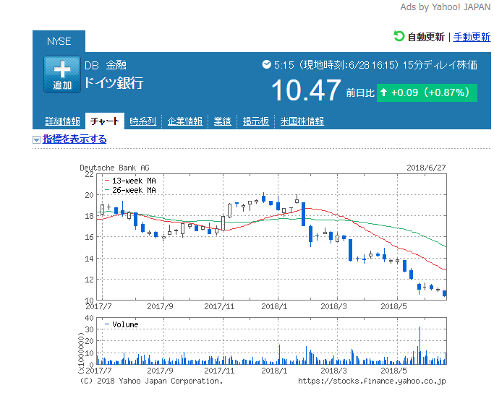
Task: Open the 企業情報 company info tab
Action: pos(185,121)
